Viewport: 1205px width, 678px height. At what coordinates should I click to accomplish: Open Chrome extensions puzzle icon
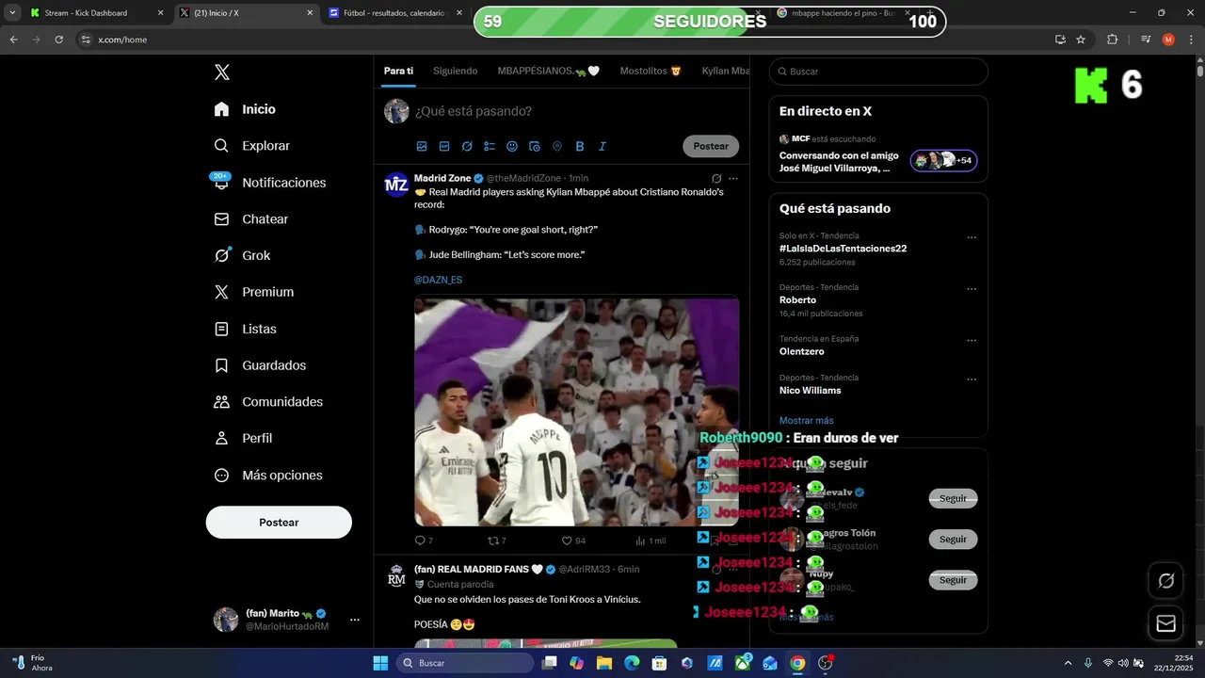pyautogui.click(x=1113, y=40)
